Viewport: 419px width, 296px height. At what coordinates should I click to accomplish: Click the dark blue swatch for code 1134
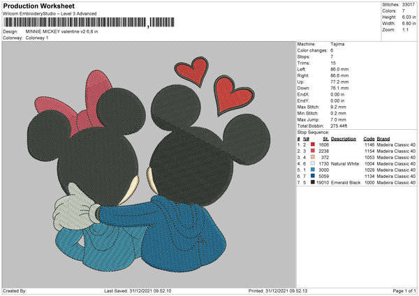tap(313, 176)
